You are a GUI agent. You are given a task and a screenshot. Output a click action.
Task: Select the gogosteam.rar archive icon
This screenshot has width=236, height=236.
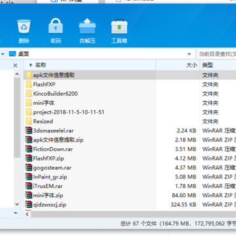click(29, 168)
